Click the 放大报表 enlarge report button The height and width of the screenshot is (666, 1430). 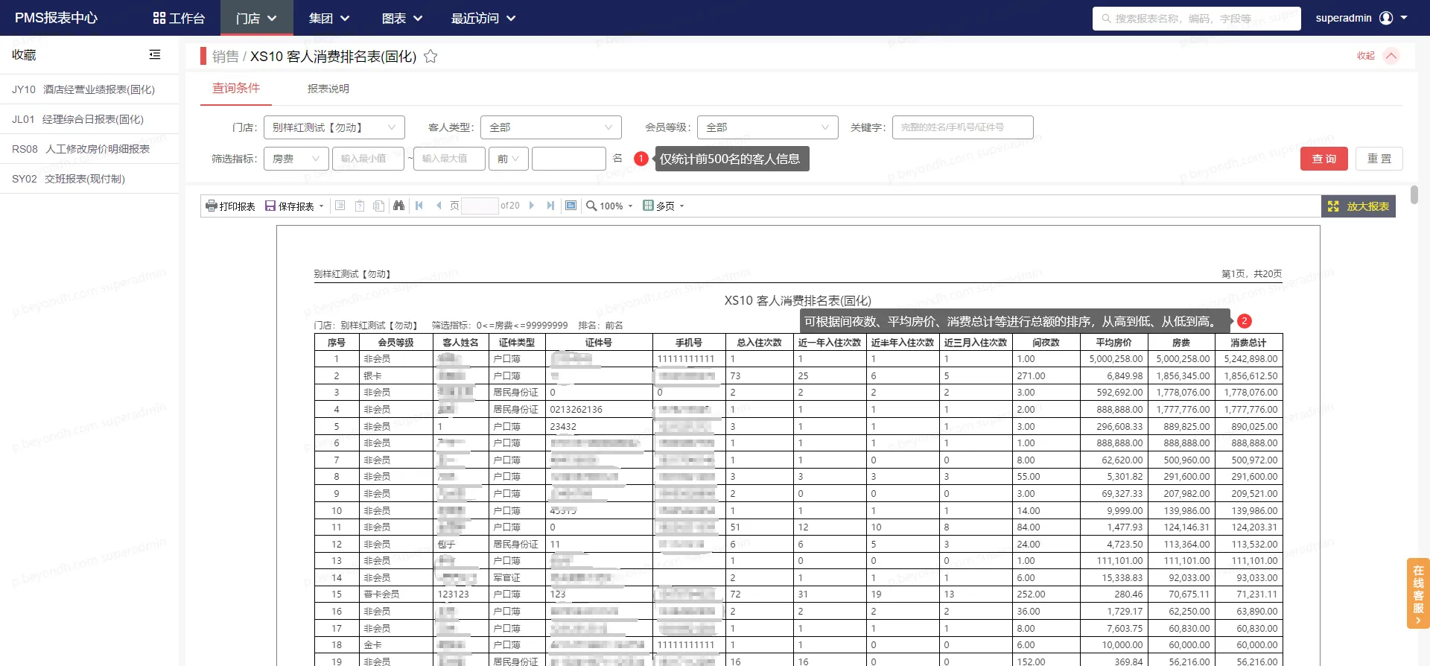[x=1358, y=206]
